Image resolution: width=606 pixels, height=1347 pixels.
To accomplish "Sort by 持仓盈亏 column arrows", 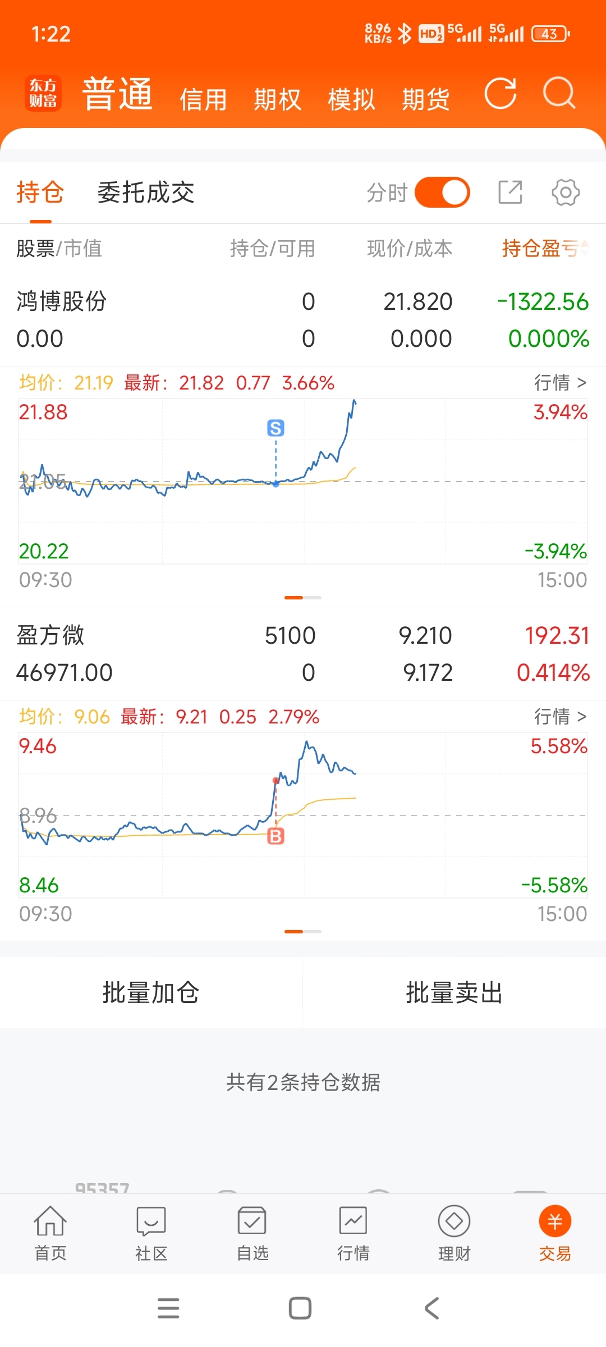I will coord(585,248).
